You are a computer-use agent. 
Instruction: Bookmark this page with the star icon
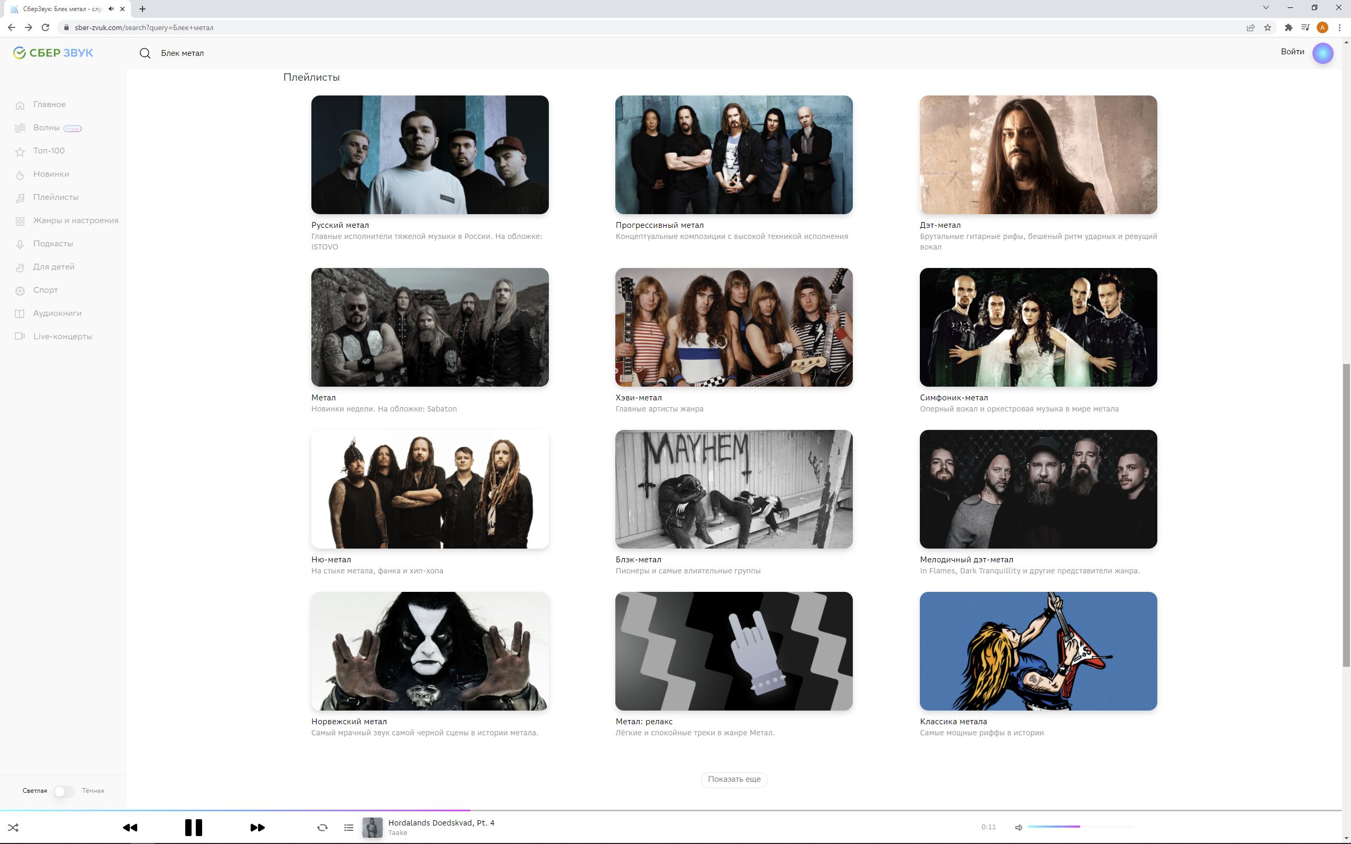(1268, 27)
